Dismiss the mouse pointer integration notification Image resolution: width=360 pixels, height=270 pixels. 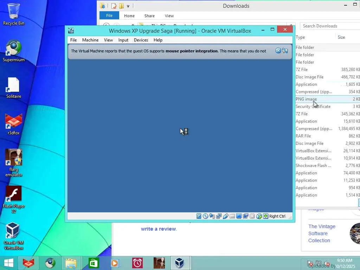(278, 51)
